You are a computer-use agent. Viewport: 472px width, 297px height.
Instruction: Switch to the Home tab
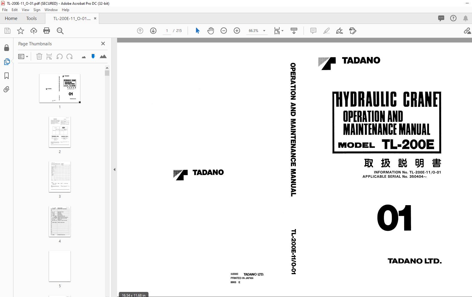tap(11, 18)
